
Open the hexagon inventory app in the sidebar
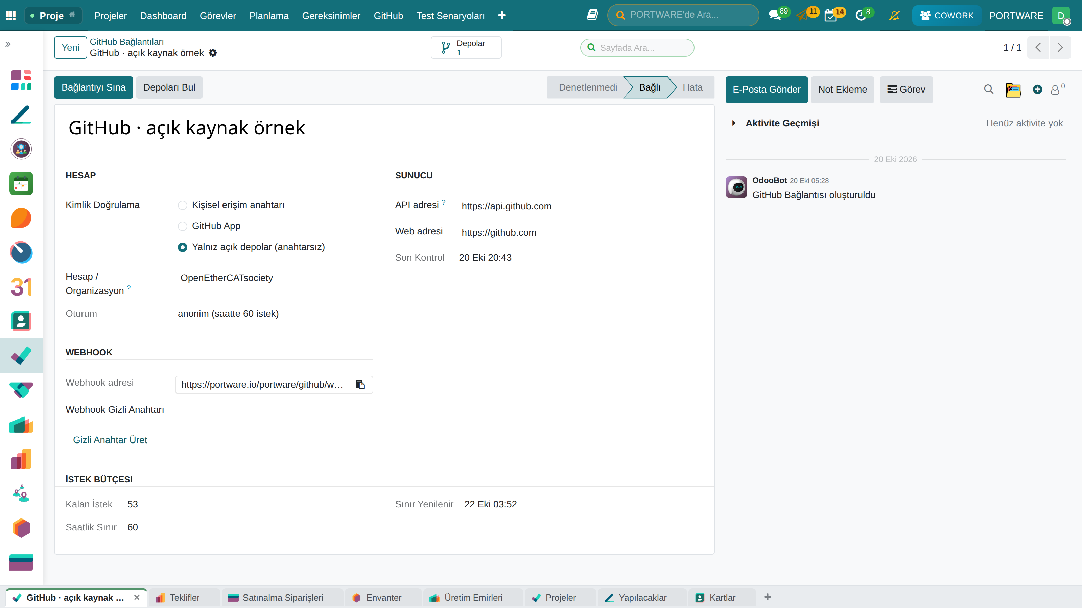click(21, 528)
